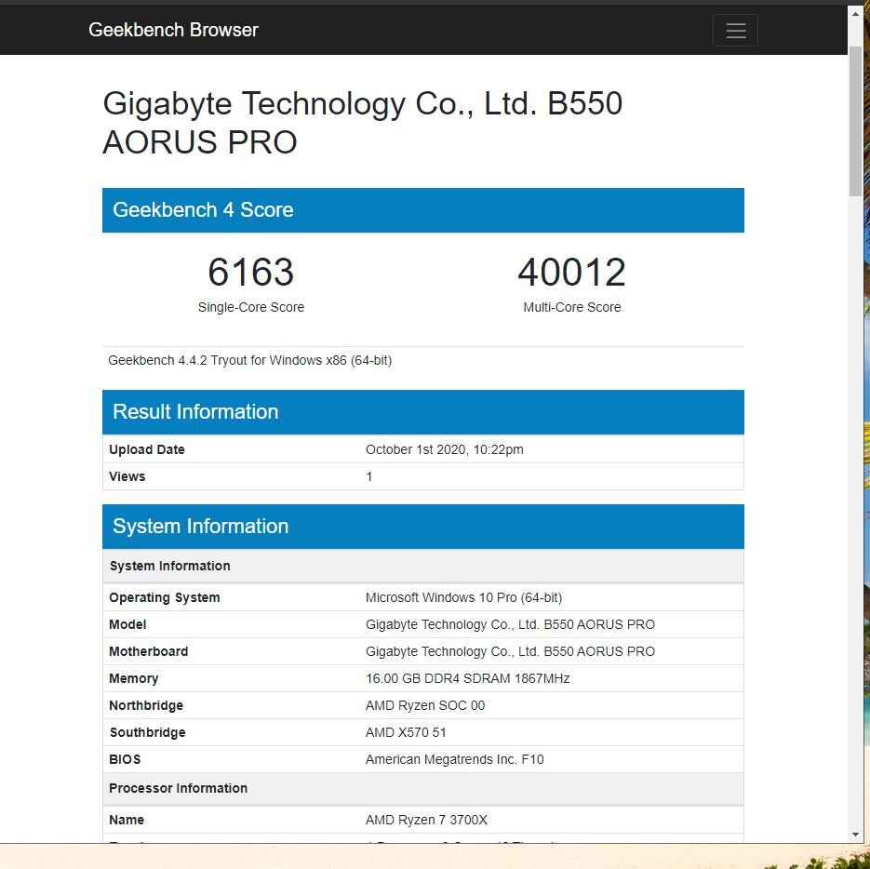The width and height of the screenshot is (870, 869).
Task: Select American Megatrends Inc. F10 value
Action: [454, 759]
